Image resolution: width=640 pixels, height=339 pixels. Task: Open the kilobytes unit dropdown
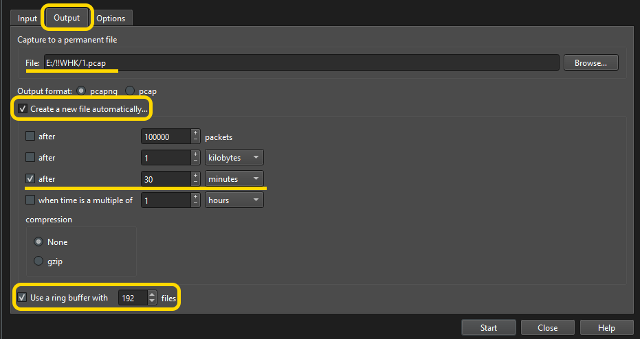234,157
